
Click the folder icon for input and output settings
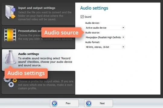click(x=10, y=12)
